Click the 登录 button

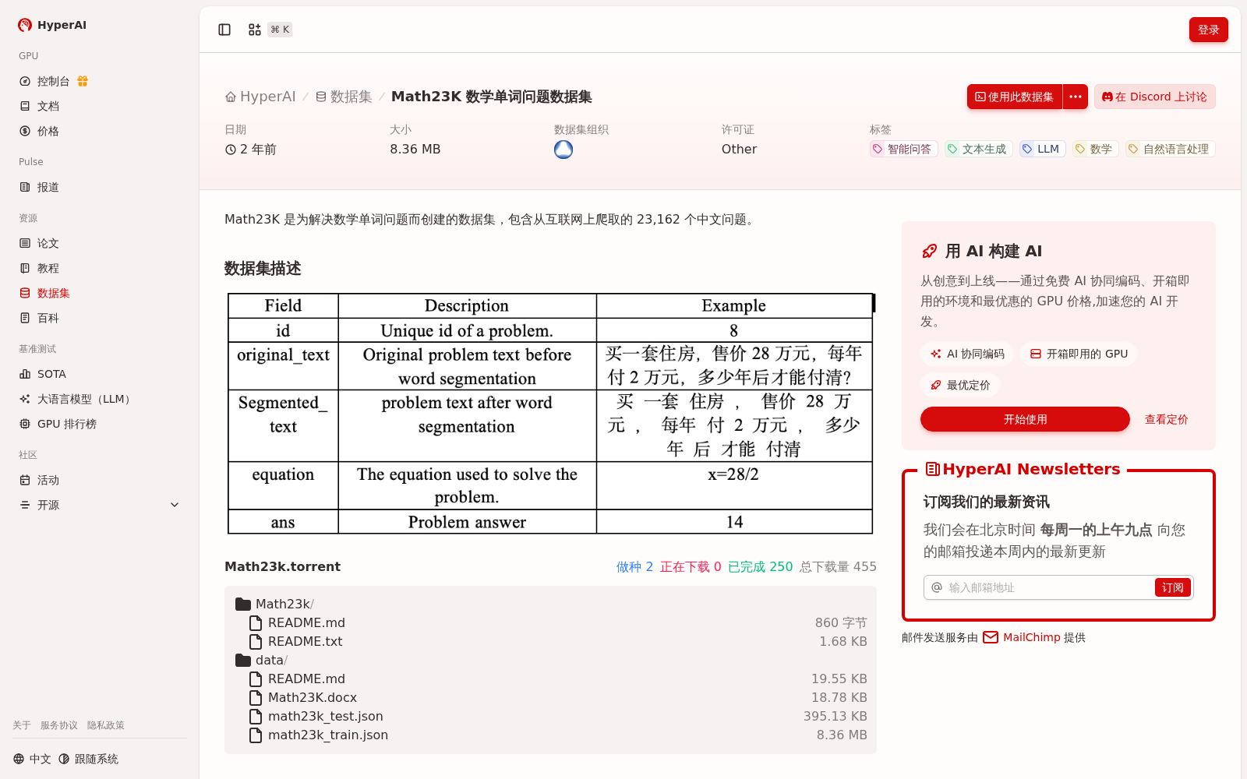click(x=1209, y=30)
